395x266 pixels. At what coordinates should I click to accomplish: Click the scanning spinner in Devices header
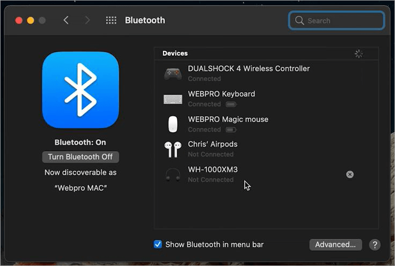(359, 54)
